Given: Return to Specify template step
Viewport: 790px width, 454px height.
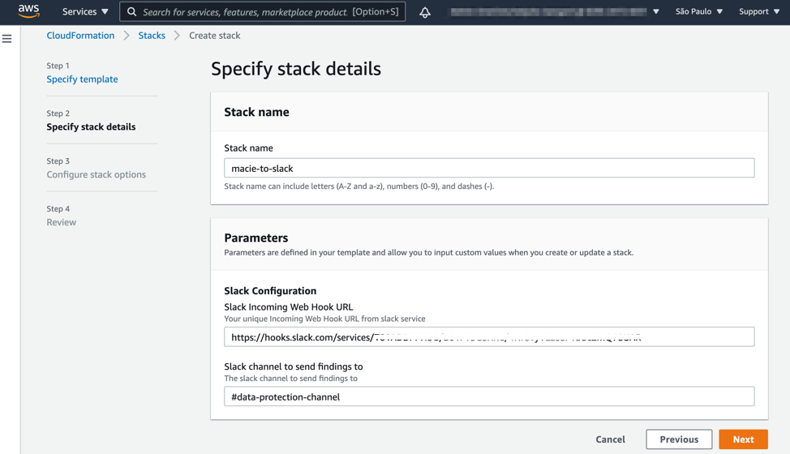Looking at the screenshot, I should (82, 79).
